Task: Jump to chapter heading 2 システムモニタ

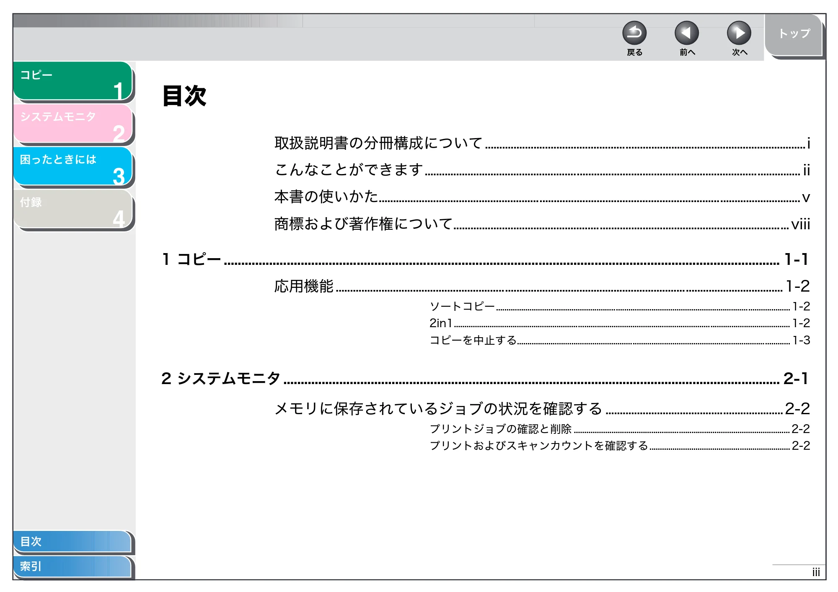Action: click(x=485, y=379)
